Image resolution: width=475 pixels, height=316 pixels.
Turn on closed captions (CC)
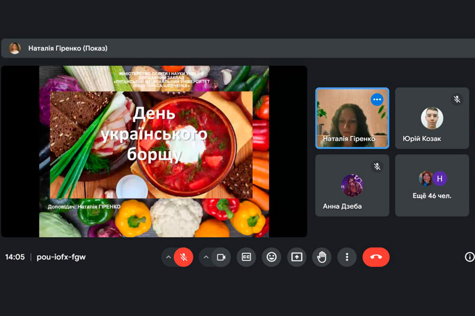(x=246, y=257)
